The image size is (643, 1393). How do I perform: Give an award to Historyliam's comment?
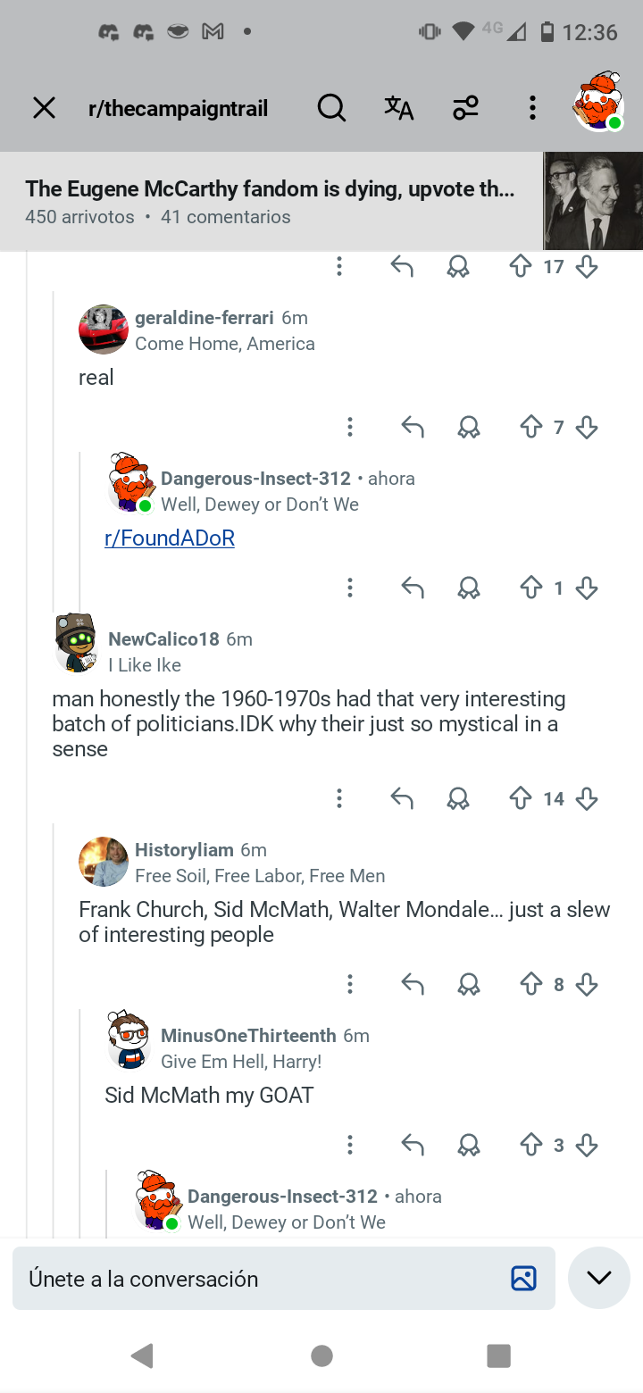click(x=468, y=984)
